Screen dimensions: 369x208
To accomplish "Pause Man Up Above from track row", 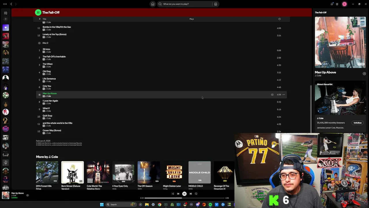I will [39, 95].
